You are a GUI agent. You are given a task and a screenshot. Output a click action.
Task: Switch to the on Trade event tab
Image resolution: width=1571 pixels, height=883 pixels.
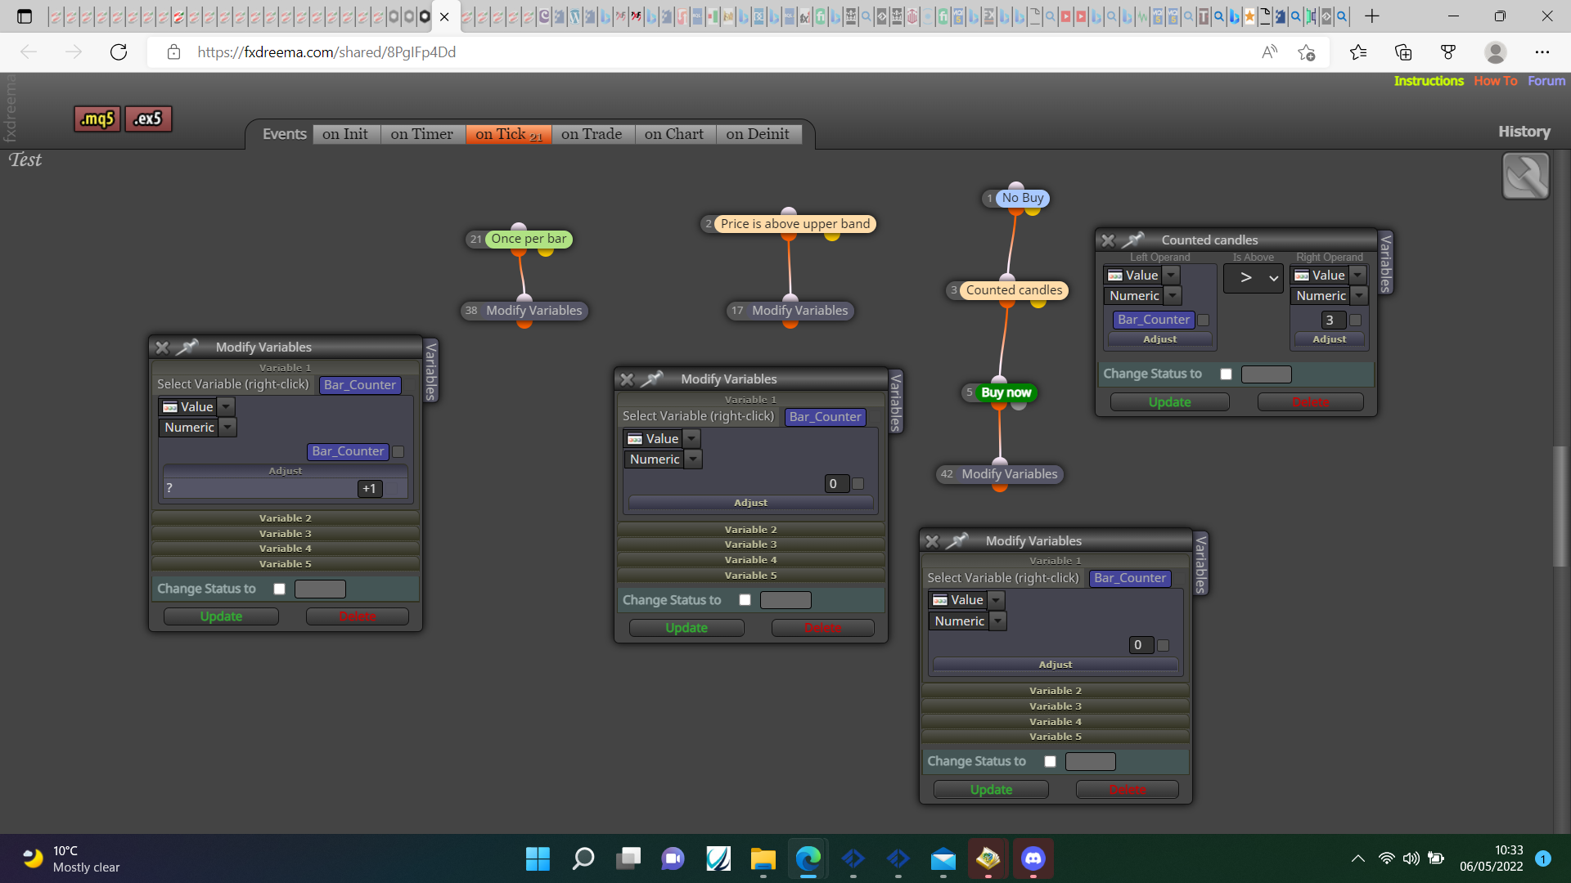pyautogui.click(x=592, y=134)
